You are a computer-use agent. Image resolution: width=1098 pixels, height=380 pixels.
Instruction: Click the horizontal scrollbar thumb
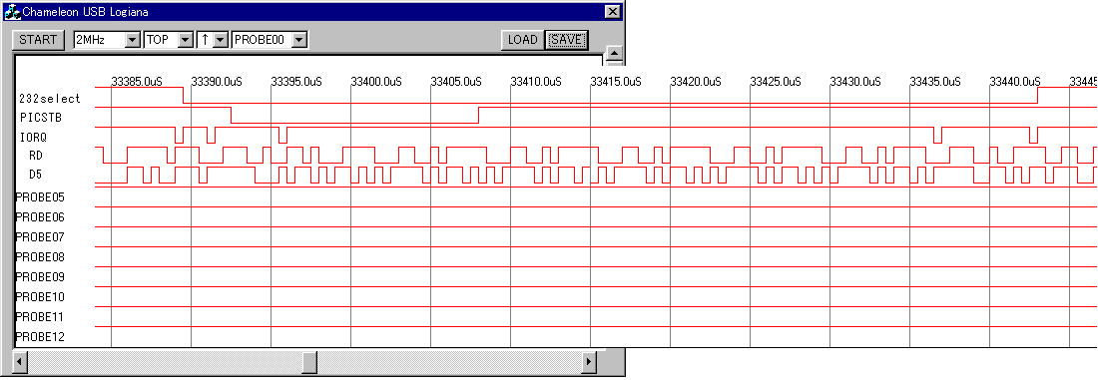pos(309,362)
